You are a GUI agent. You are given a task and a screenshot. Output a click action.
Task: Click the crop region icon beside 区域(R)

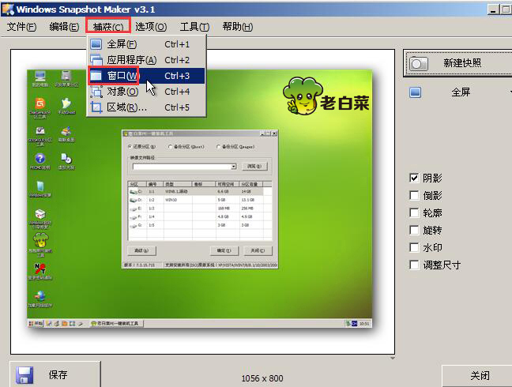pos(96,107)
